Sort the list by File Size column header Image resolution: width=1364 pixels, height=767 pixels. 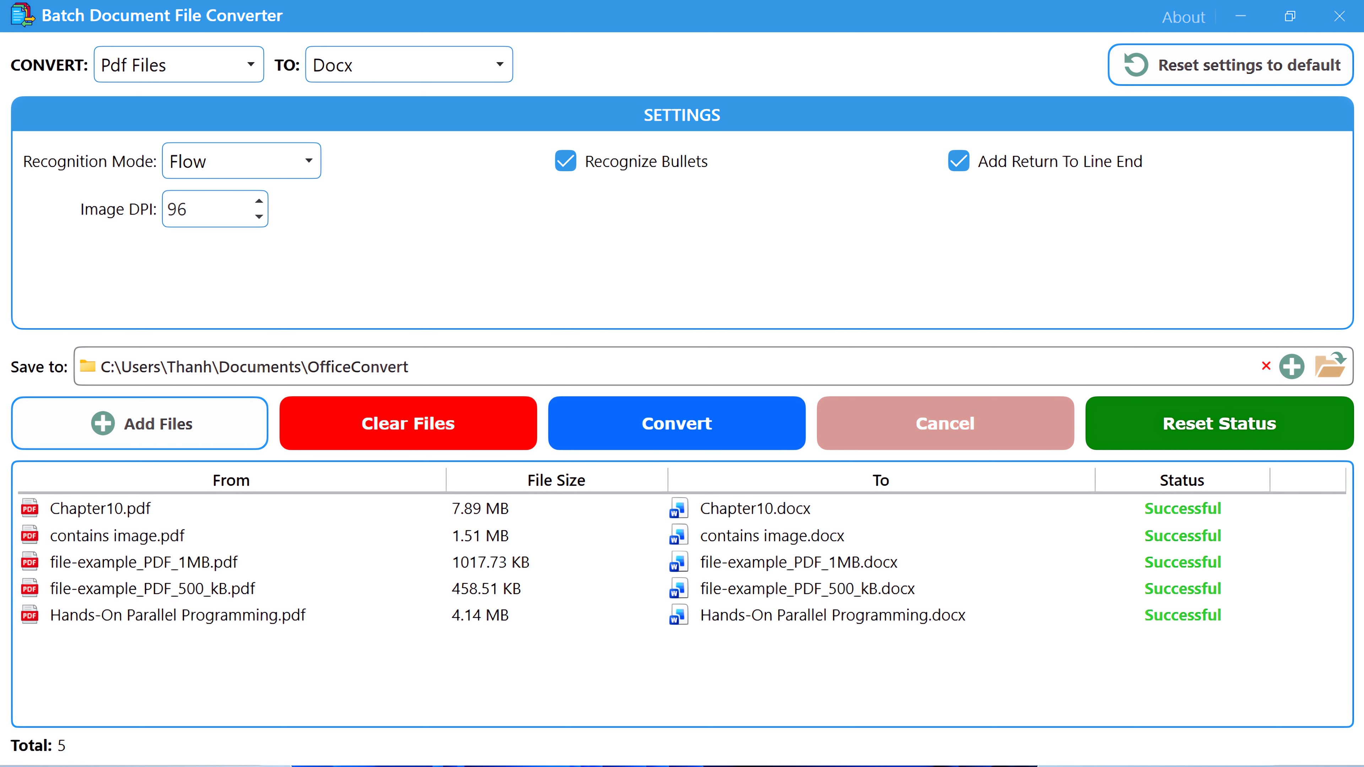coord(556,480)
